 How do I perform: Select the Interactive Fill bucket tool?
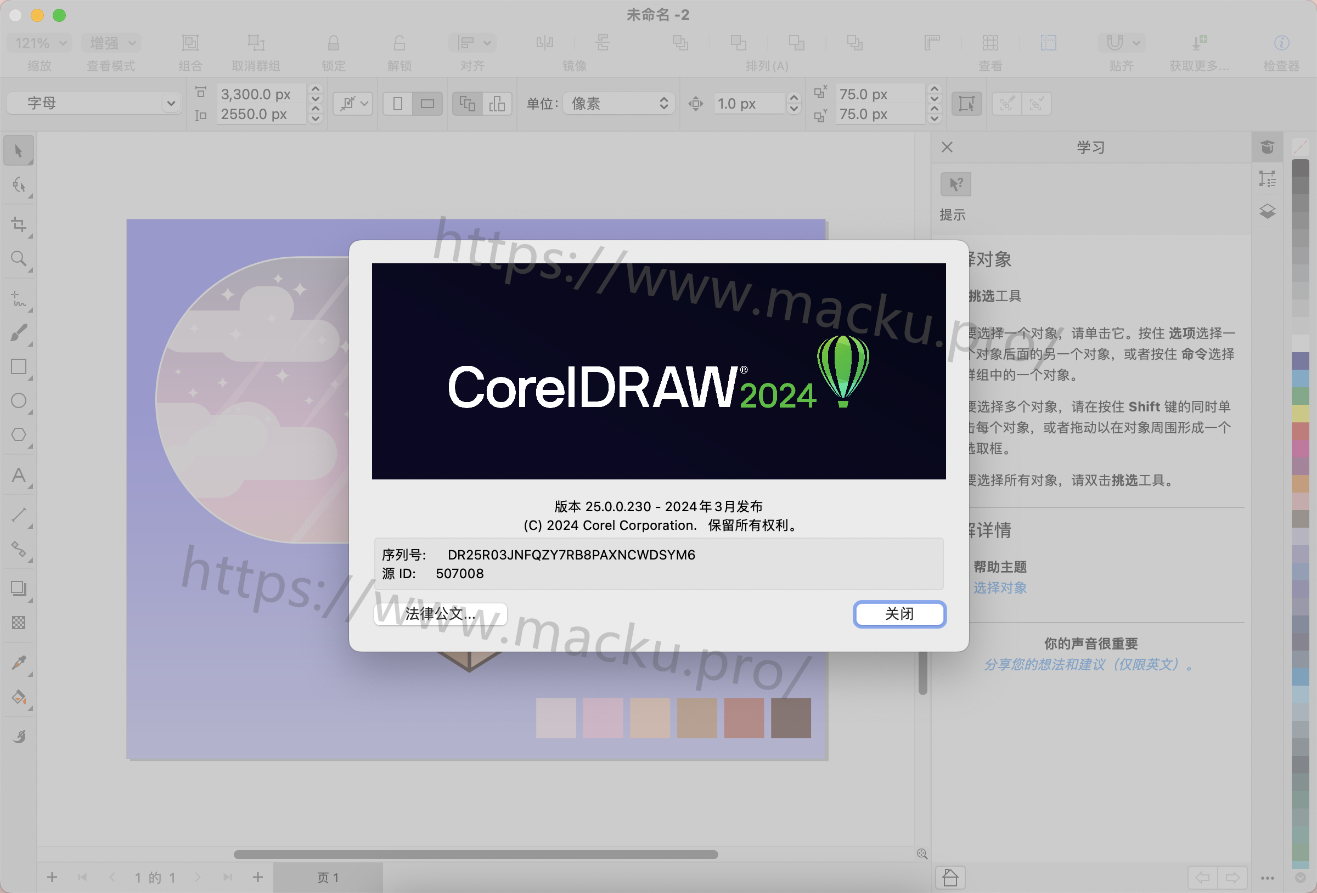pyautogui.click(x=19, y=697)
